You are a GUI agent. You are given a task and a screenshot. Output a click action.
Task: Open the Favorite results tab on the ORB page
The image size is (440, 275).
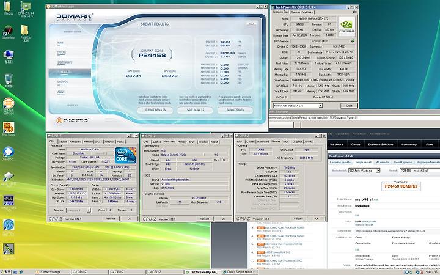340,162
